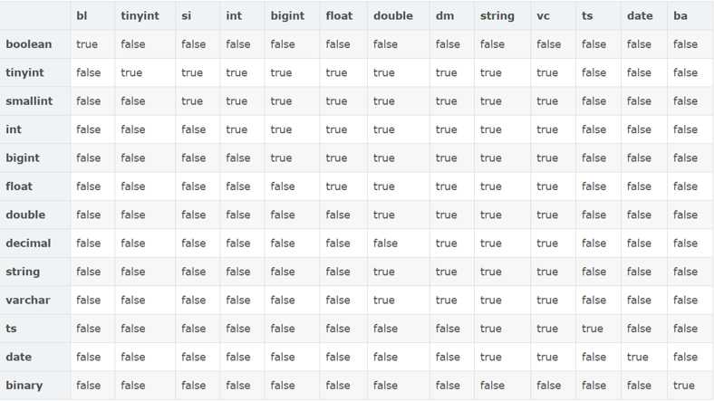Select 'true' in decimal row, dm column
Screen dimensions: 714x401
pyautogui.click(x=446, y=243)
